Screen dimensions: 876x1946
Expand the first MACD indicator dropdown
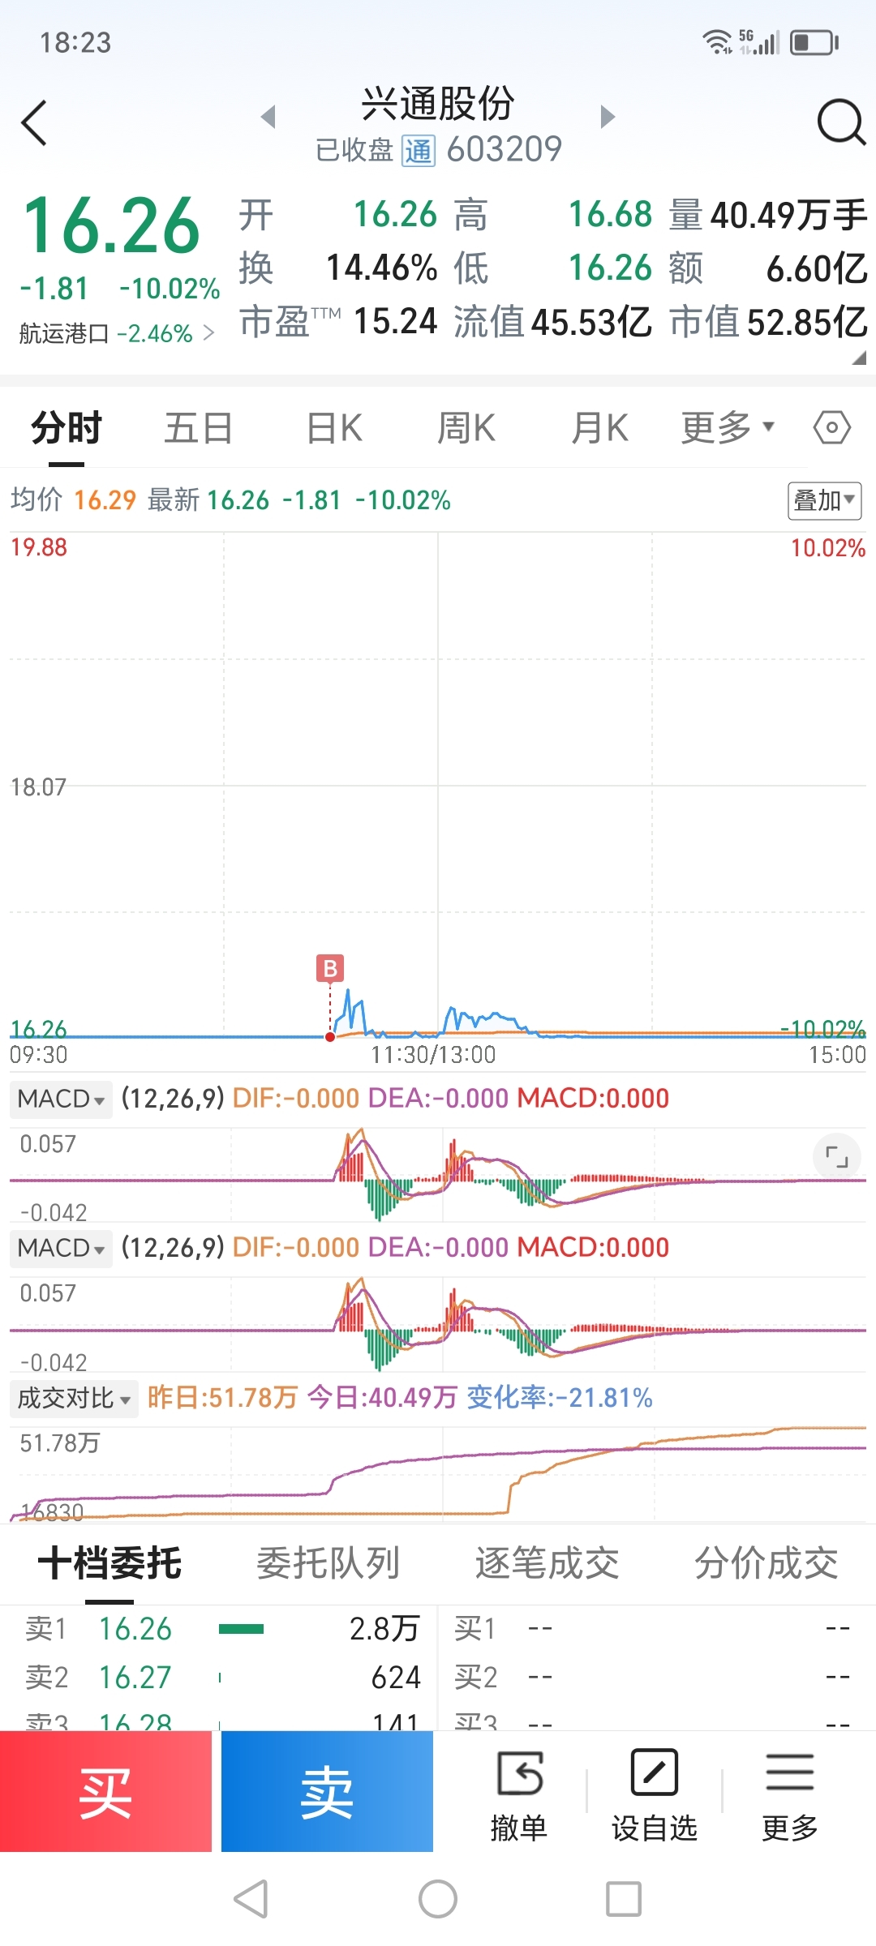pos(62,1099)
